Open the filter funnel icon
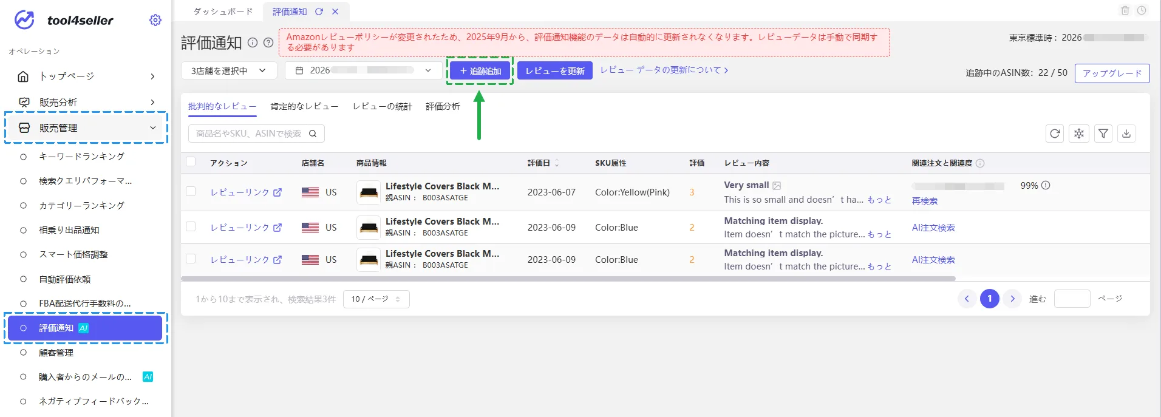1161x417 pixels. tap(1103, 134)
